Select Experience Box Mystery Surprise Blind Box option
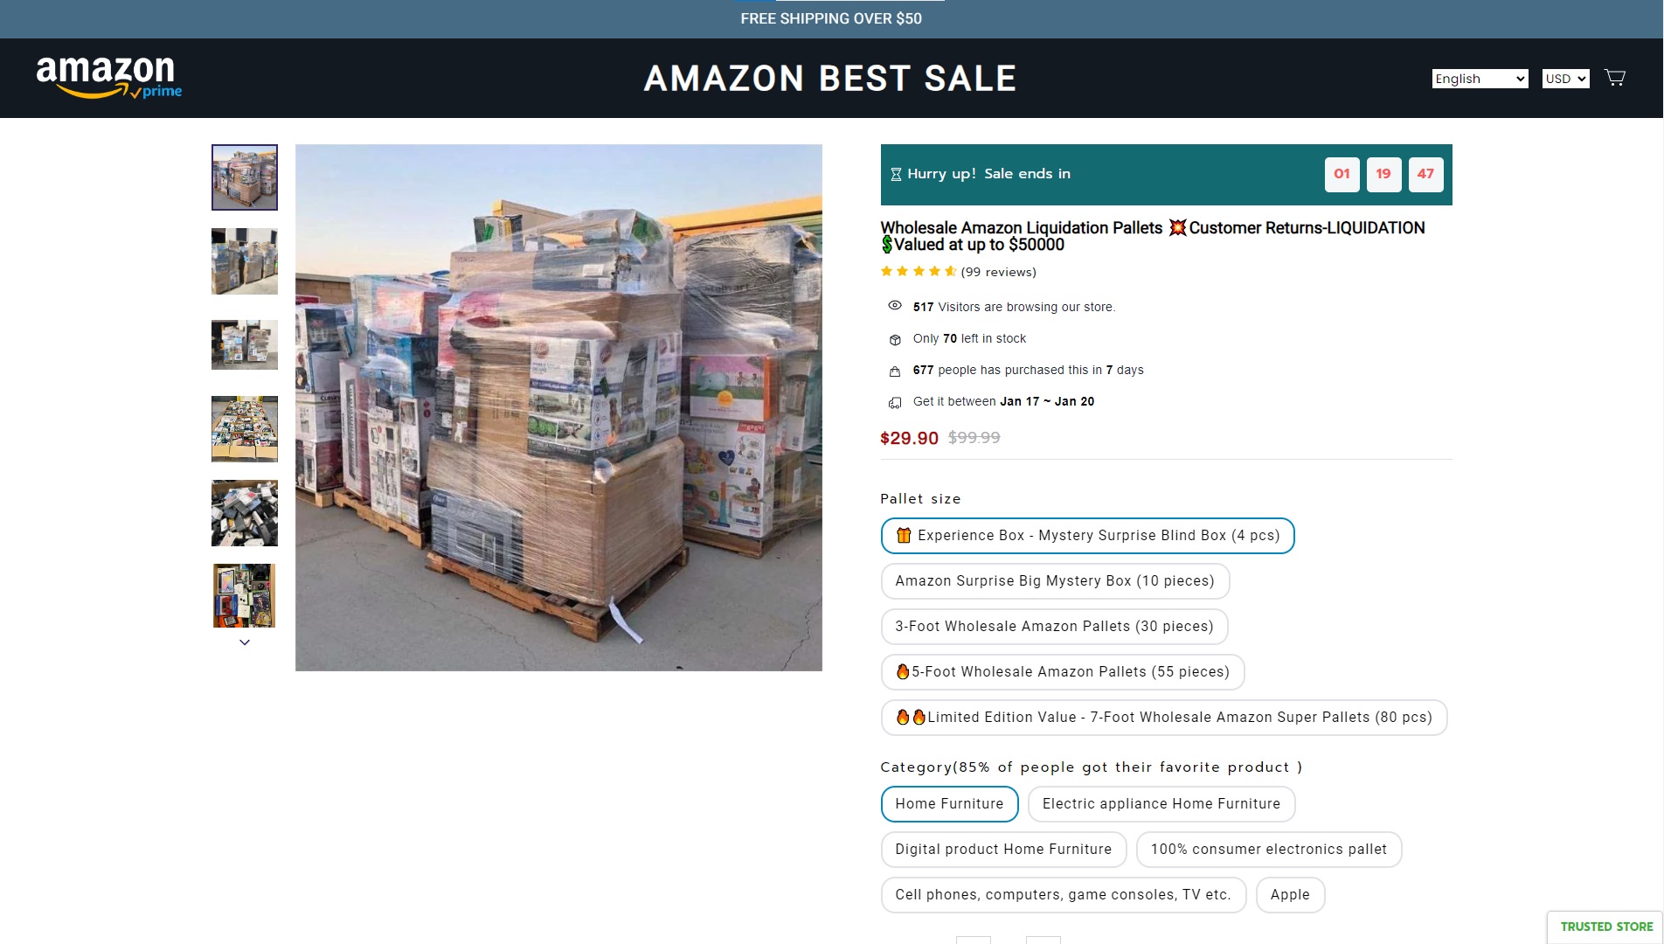1664x944 pixels. click(1087, 536)
